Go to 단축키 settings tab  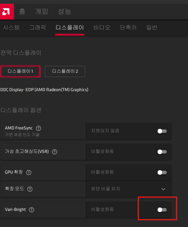128,27
